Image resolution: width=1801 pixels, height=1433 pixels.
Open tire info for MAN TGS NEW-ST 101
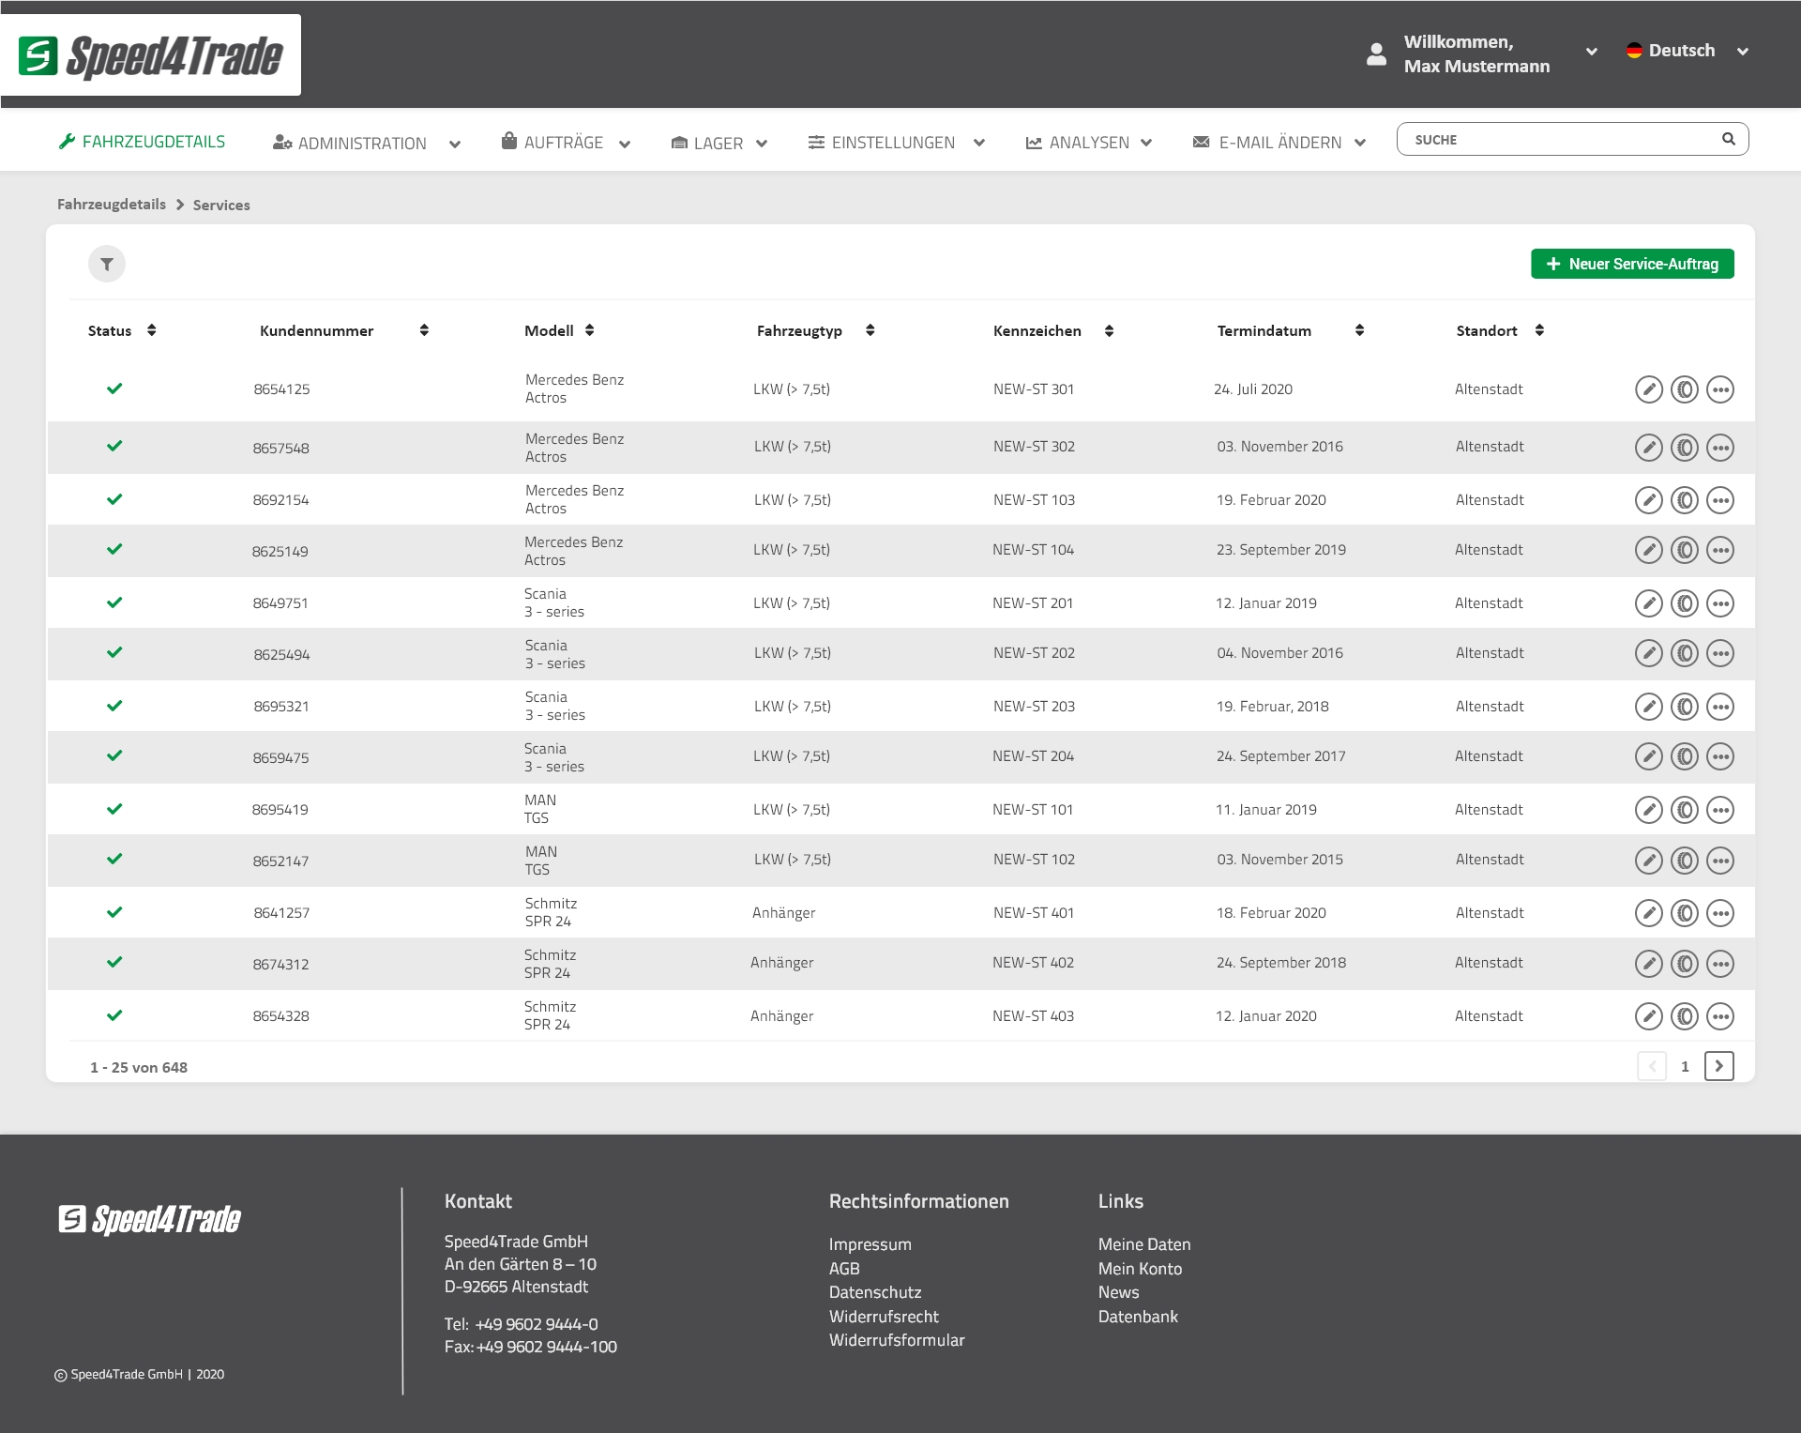[1685, 809]
